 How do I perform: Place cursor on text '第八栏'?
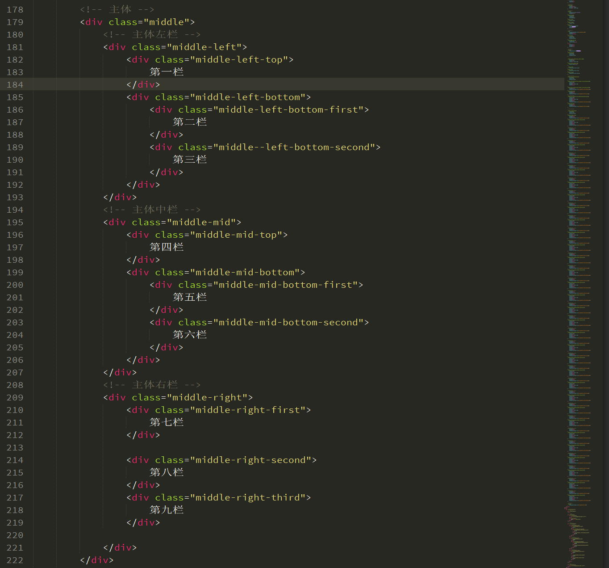(167, 472)
